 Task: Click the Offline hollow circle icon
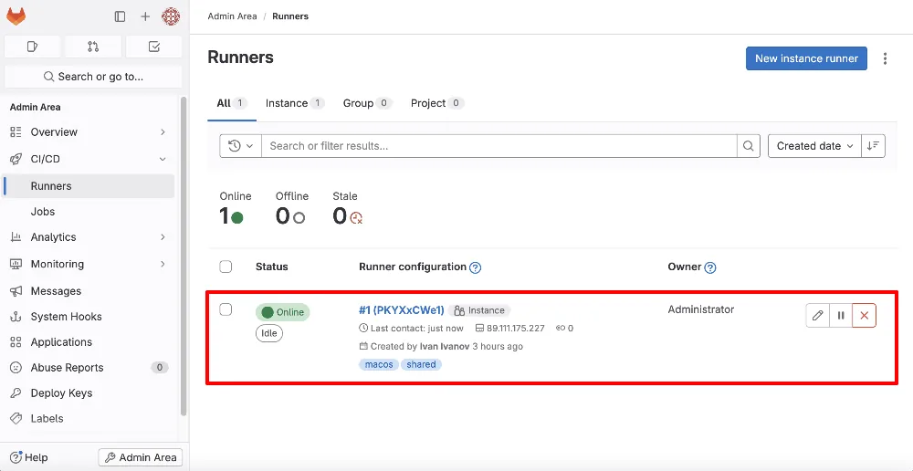tap(299, 218)
